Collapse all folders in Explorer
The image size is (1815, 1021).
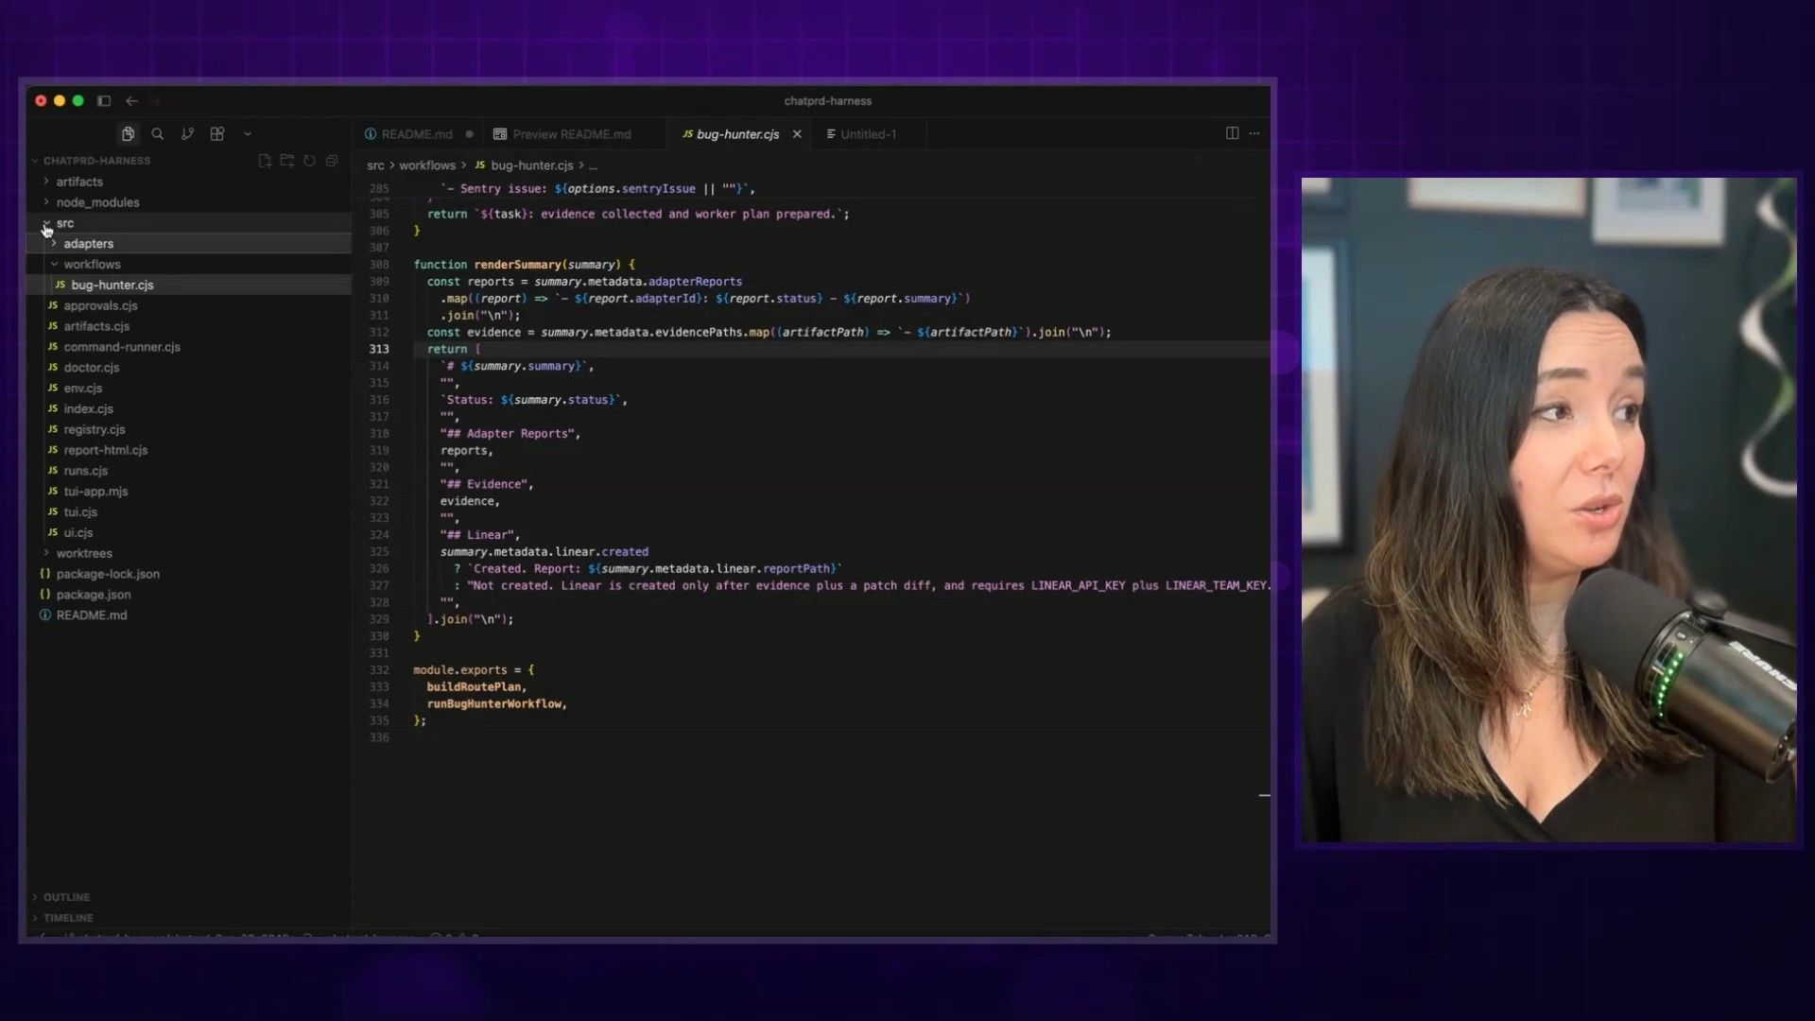pyautogui.click(x=332, y=161)
